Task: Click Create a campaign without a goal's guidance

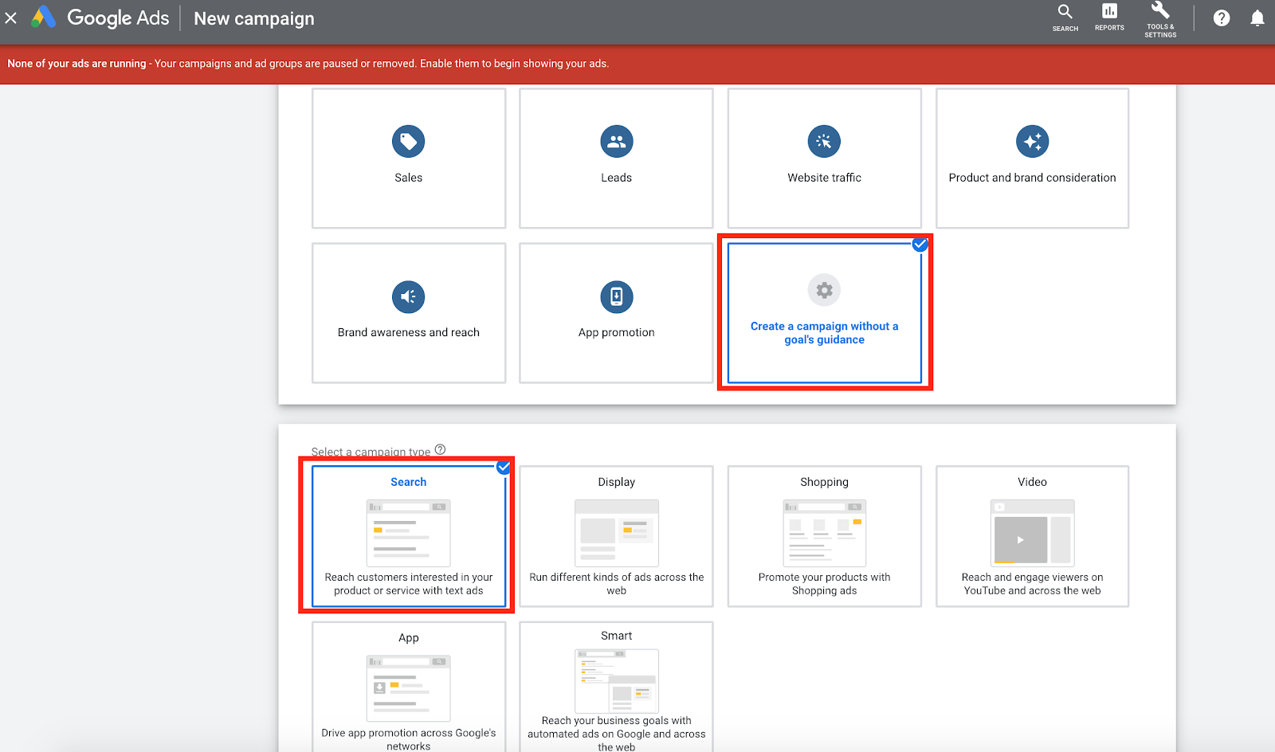Action: [824, 332]
